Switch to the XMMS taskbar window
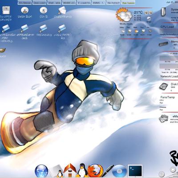The width and height of the screenshot is (178, 178). (x=98, y=3)
